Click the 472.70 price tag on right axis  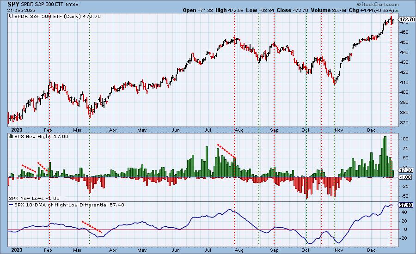pos(406,19)
